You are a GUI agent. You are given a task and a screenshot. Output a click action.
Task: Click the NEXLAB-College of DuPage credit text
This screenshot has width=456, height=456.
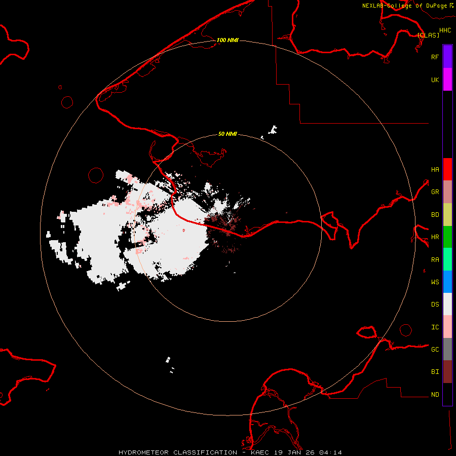(x=404, y=6)
